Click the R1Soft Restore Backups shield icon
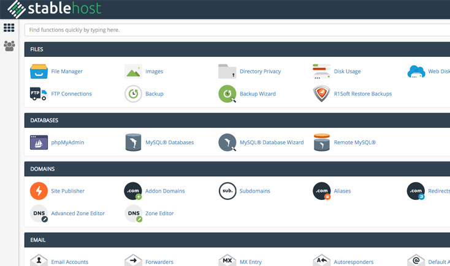 321,94
